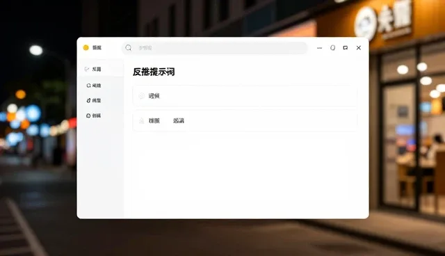Open the last sidebar item with the round icon
The width and height of the screenshot is (445, 256).
coord(94,115)
